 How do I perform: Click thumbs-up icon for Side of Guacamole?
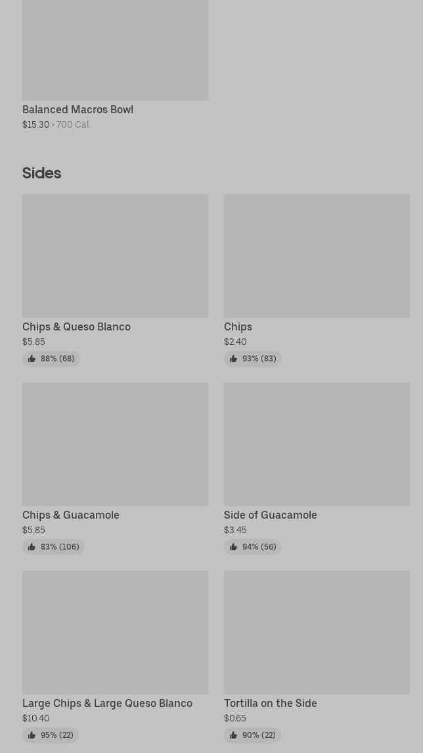click(x=233, y=547)
